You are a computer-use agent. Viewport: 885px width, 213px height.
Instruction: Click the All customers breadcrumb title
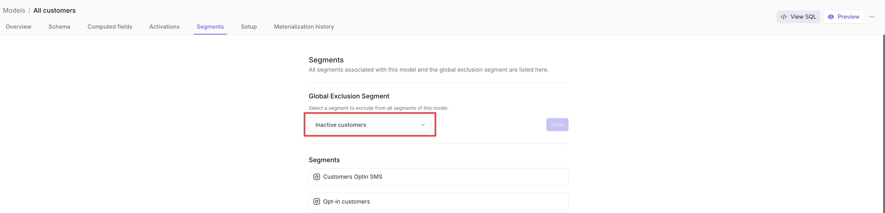55,11
